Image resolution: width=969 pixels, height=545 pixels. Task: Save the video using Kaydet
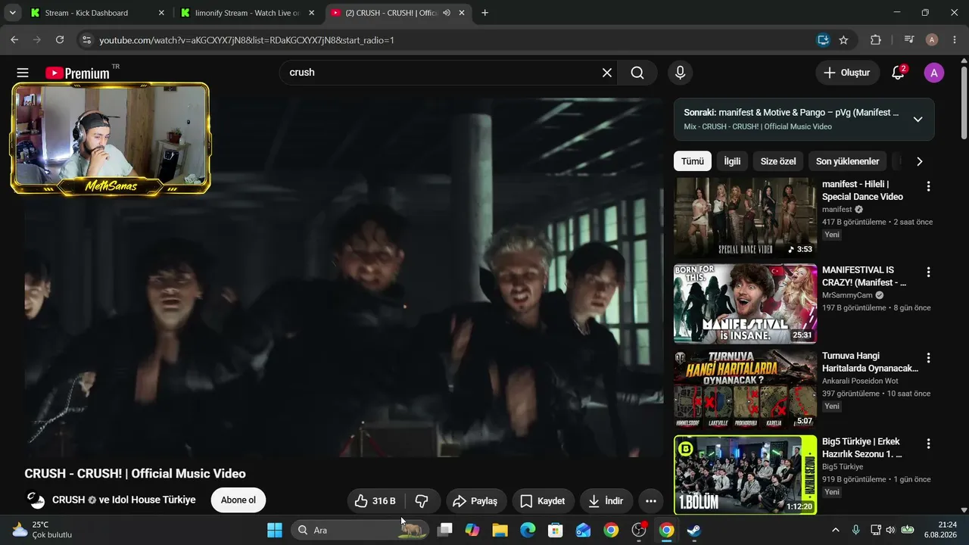pyautogui.click(x=542, y=500)
